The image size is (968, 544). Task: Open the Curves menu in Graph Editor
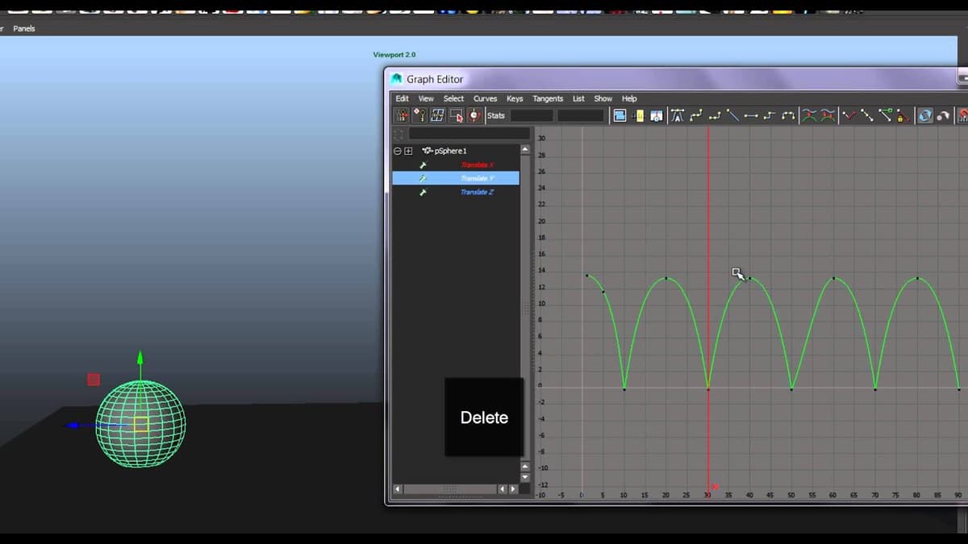(485, 98)
